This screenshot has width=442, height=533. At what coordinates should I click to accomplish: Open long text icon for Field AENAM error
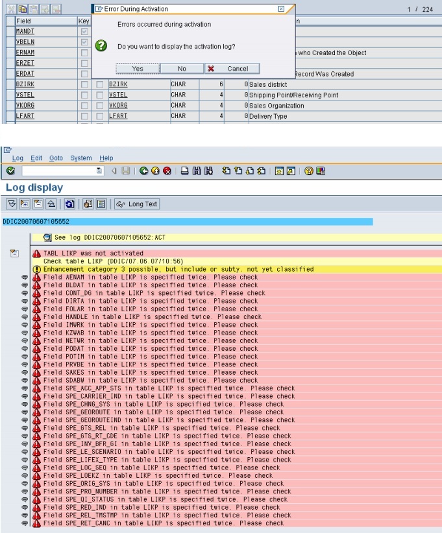tap(25, 278)
